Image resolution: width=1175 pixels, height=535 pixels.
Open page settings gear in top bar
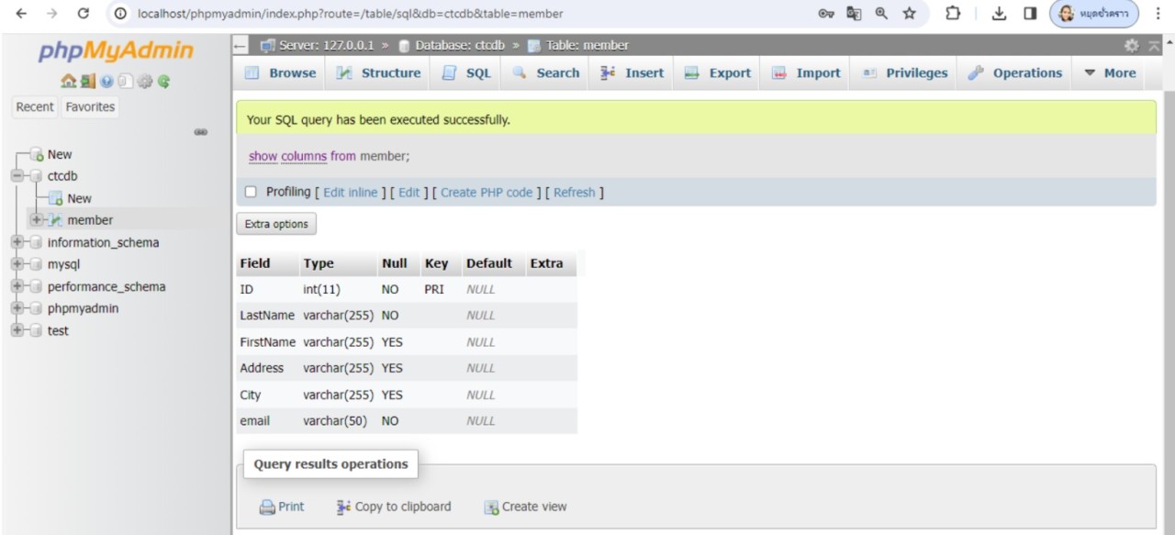point(1131,46)
